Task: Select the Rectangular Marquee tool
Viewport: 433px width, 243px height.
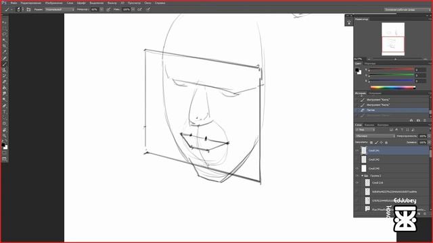Action: click(x=5, y=28)
